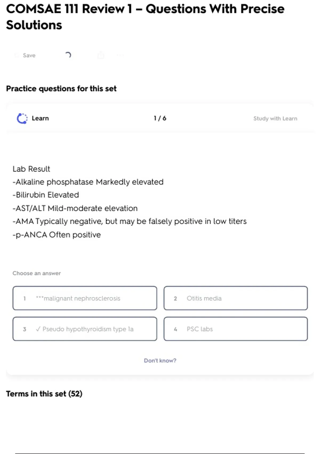
Task: Click the Learn mode circular icon
Action: pyautogui.click(x=22, y=118)
